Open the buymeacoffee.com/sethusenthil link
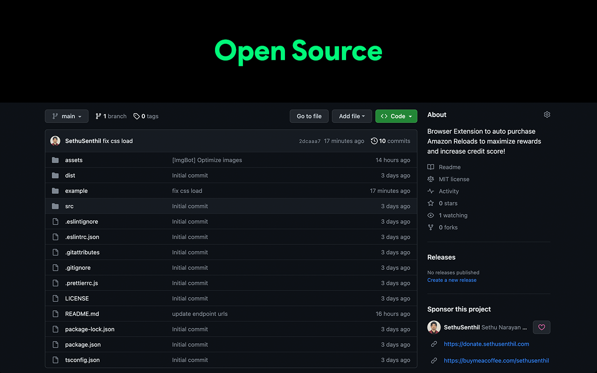 [496, 360]
